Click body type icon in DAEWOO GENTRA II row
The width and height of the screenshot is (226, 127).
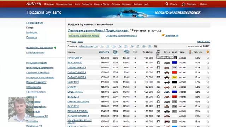(167, 116)
